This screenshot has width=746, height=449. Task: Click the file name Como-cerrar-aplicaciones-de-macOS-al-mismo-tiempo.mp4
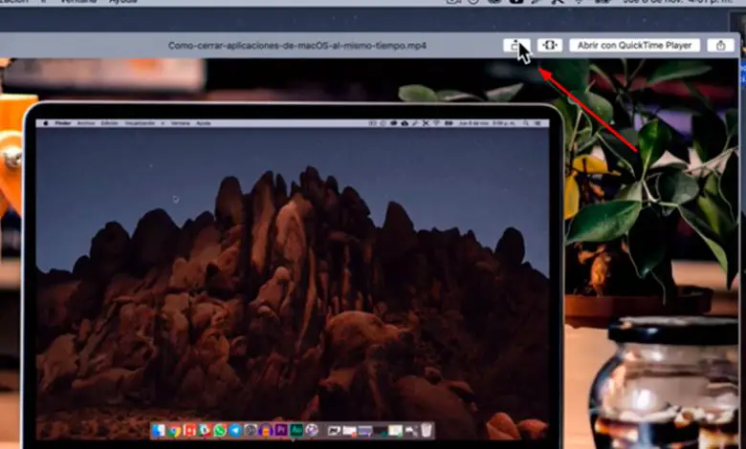pos(297,46)
